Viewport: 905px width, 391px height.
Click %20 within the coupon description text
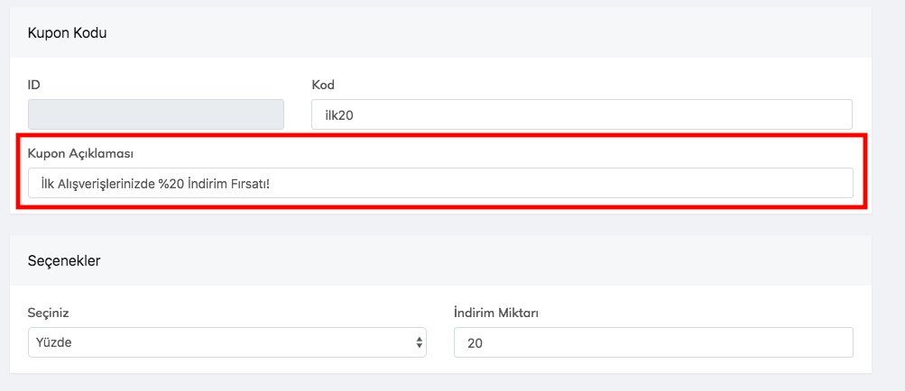tap(171, 184)
